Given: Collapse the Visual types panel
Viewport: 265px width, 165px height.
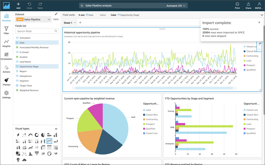Looking at the screenshot, I should click(56, 128).
